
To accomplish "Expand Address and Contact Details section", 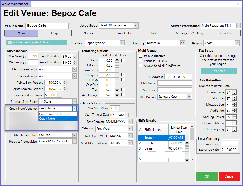I will (x=10, y=42).
